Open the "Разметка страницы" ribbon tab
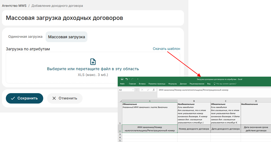 coord(157,84)
